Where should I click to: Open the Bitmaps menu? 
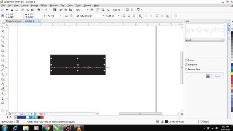point(54,5)
